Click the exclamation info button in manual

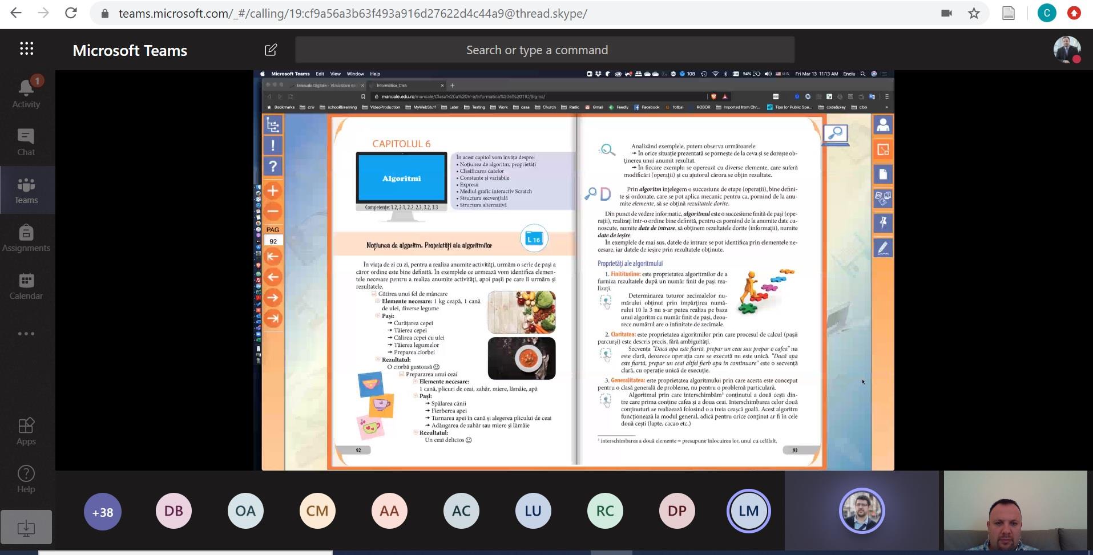click(x=273, y=145)
